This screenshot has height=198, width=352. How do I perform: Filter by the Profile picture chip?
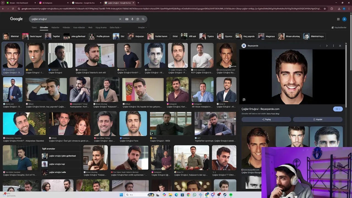[x=100, y=36]
